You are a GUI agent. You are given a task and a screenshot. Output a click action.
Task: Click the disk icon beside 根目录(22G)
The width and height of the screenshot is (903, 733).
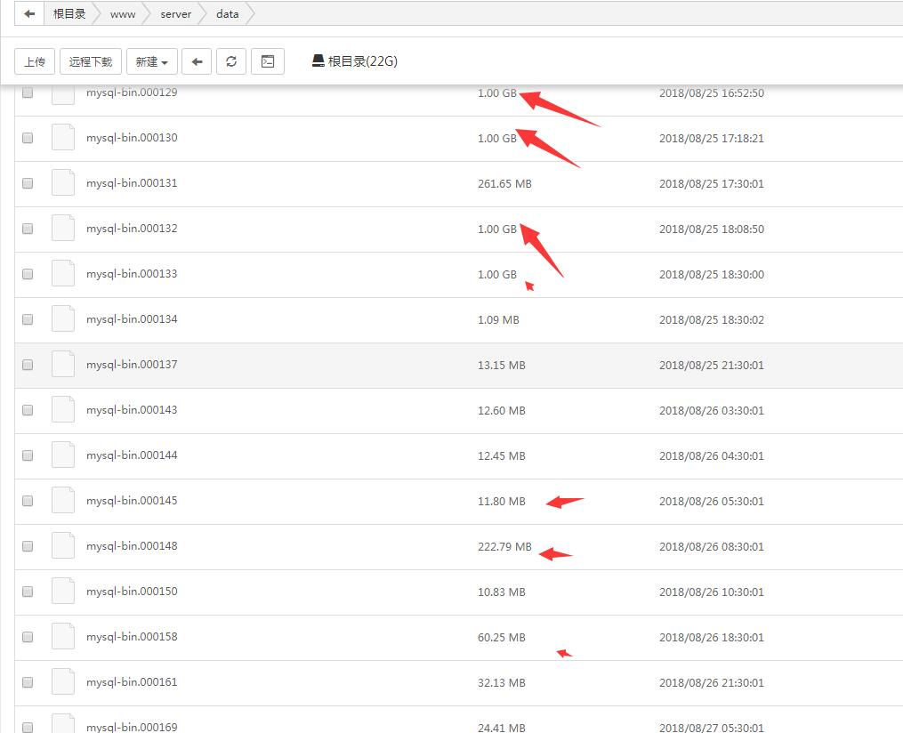tap(318, 61)
